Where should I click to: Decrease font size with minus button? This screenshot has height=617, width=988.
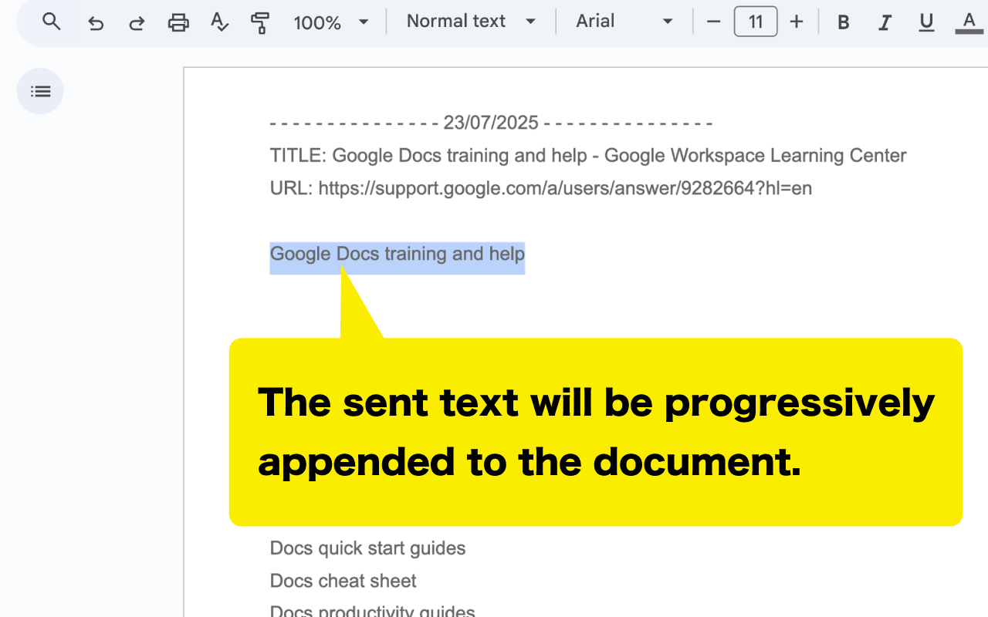[713, 22]
